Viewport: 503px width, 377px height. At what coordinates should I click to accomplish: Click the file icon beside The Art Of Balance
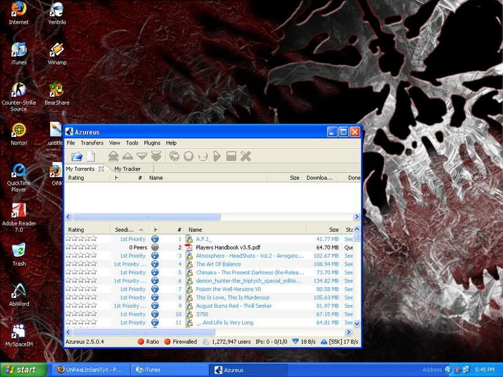click(189, 264)
